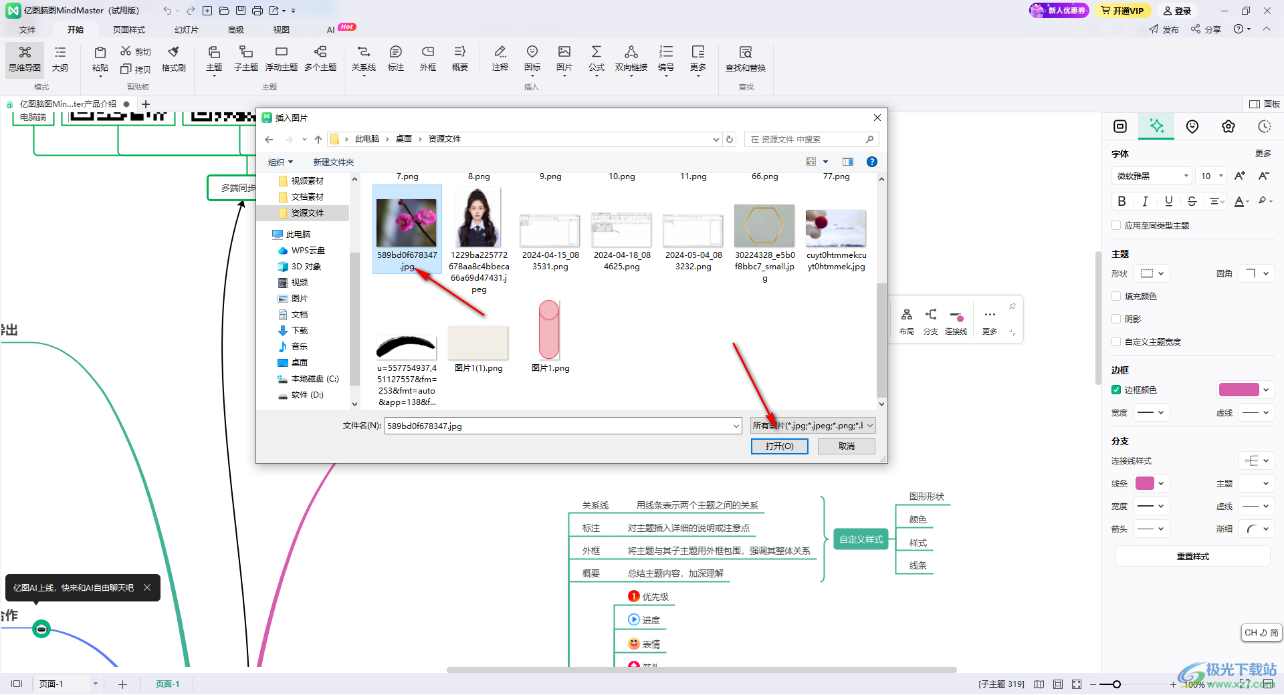
Task: Switch to the 页面样式 tab
Action: point(129,29)
